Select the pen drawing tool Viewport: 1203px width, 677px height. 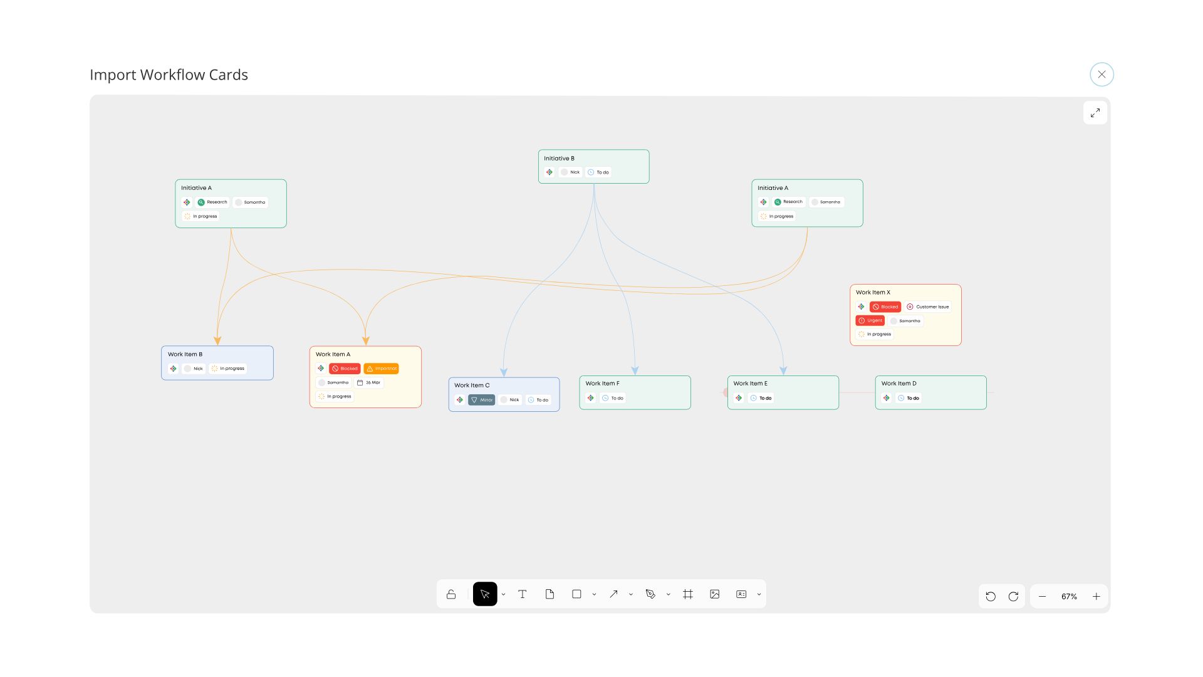tap(650, 594)
